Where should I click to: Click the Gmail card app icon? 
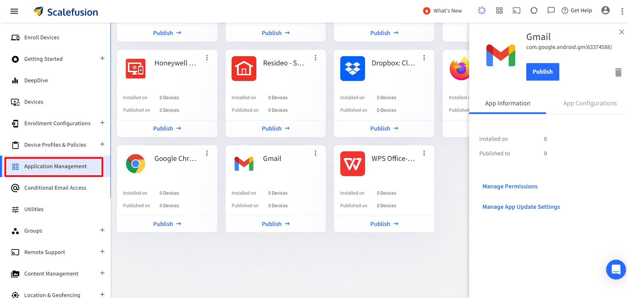pyautogui.click(x=244, y=164)
